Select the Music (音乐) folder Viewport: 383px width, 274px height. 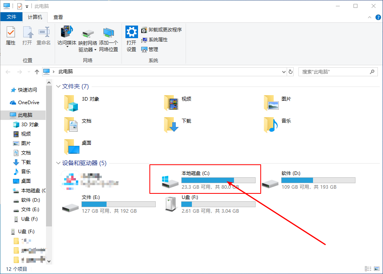(x=278, y=125)
